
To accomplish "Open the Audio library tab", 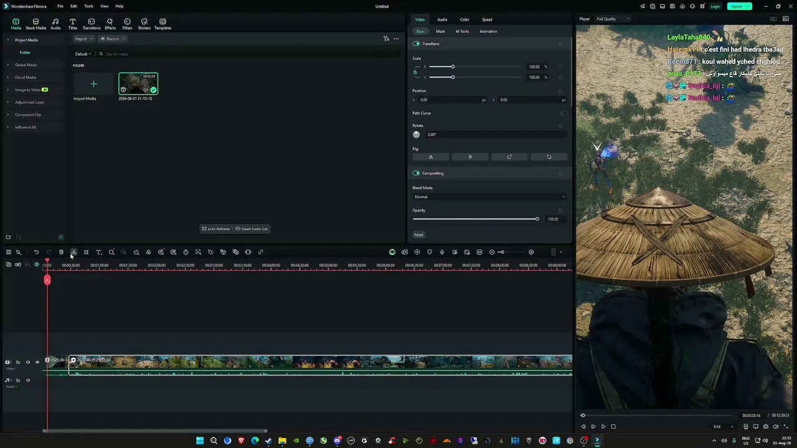I will click(55, 24).
